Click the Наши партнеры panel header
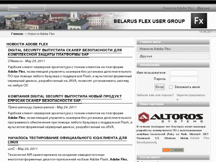The height and width of the screenshot is (162, 216). click(x=173, y=104)
